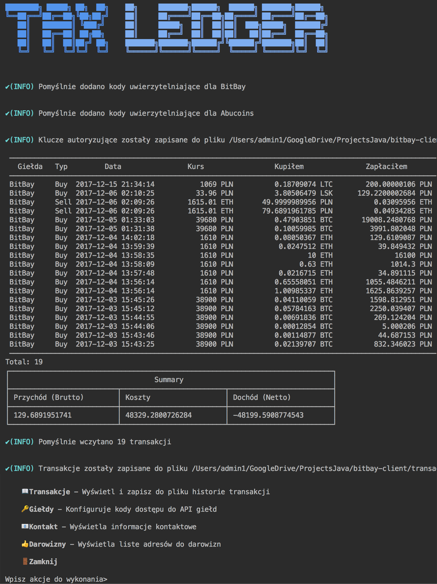Click the checkmark before BitBay credentials message
The width and height of the screenshot is (437, 584).
click(x=7, y=87)
